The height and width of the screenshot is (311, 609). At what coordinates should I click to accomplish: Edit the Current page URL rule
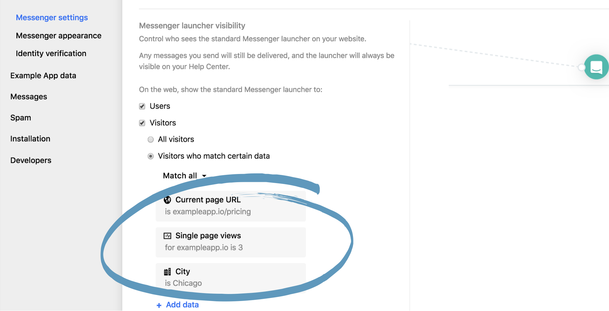pyautogui.click(x=231, y=206)
